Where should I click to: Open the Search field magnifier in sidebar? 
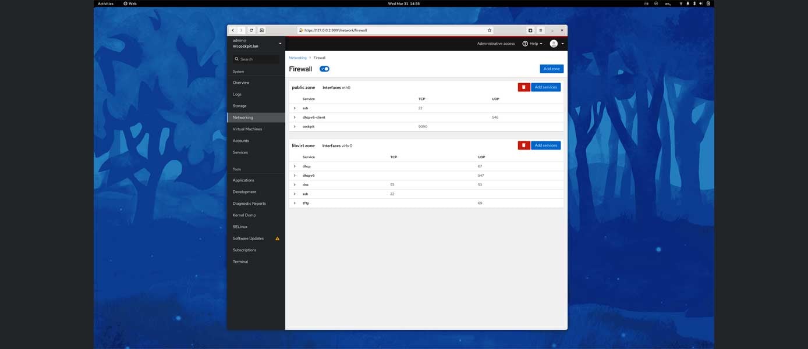click(x=236, y=59)
